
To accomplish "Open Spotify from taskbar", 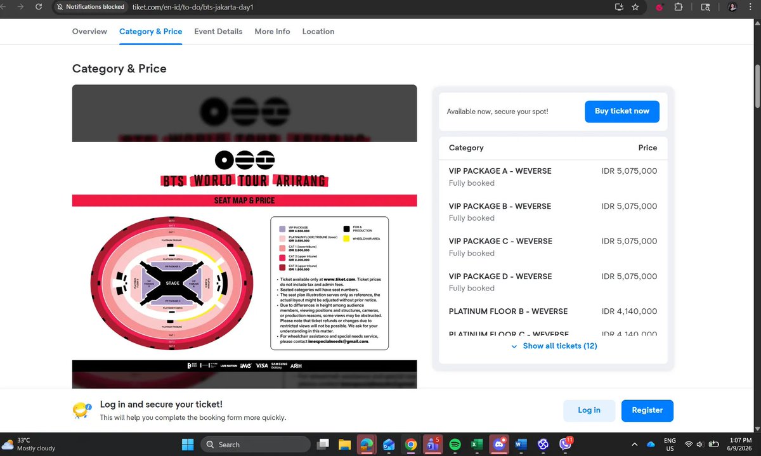I will pos(455,445).
